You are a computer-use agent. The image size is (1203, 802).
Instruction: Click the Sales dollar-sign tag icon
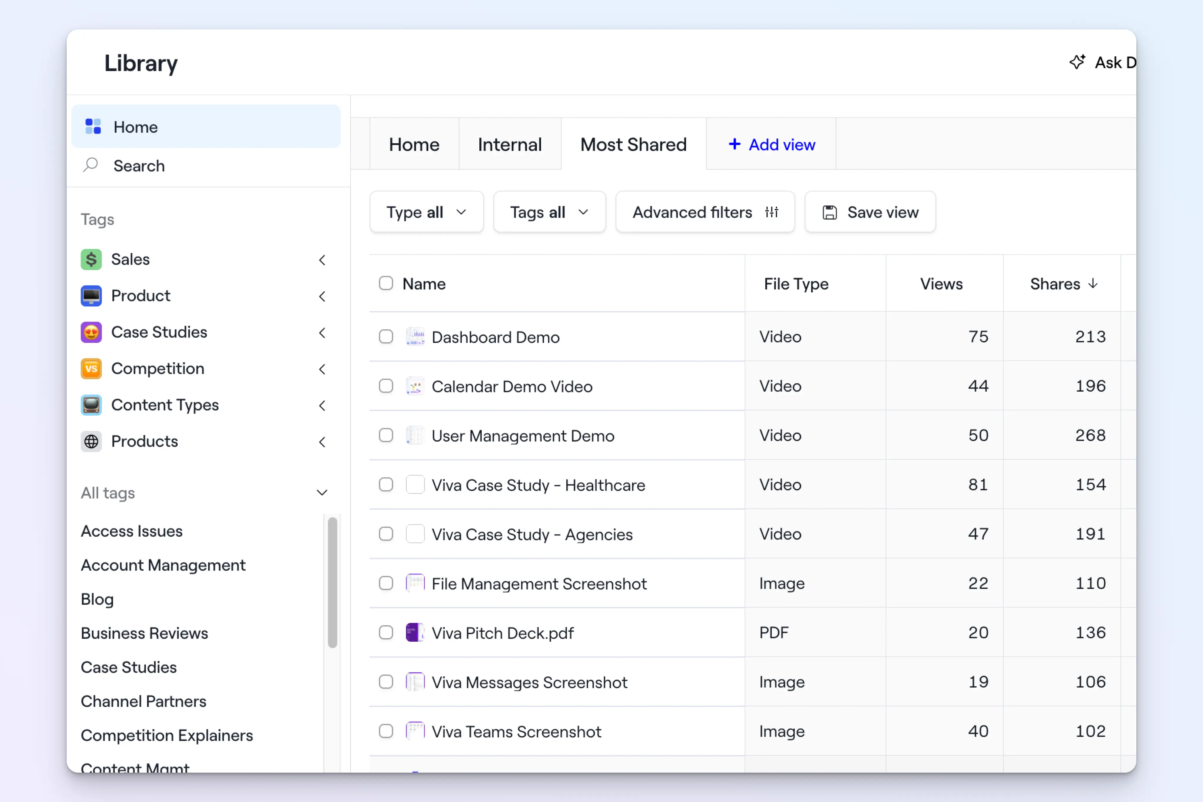pos(91,259)
